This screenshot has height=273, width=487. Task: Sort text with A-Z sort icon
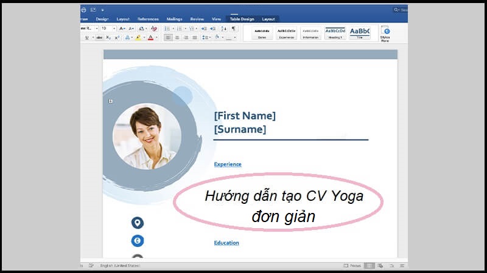coord(223,29)
